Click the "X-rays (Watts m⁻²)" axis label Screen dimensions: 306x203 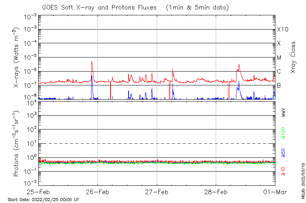pos(16,58)
